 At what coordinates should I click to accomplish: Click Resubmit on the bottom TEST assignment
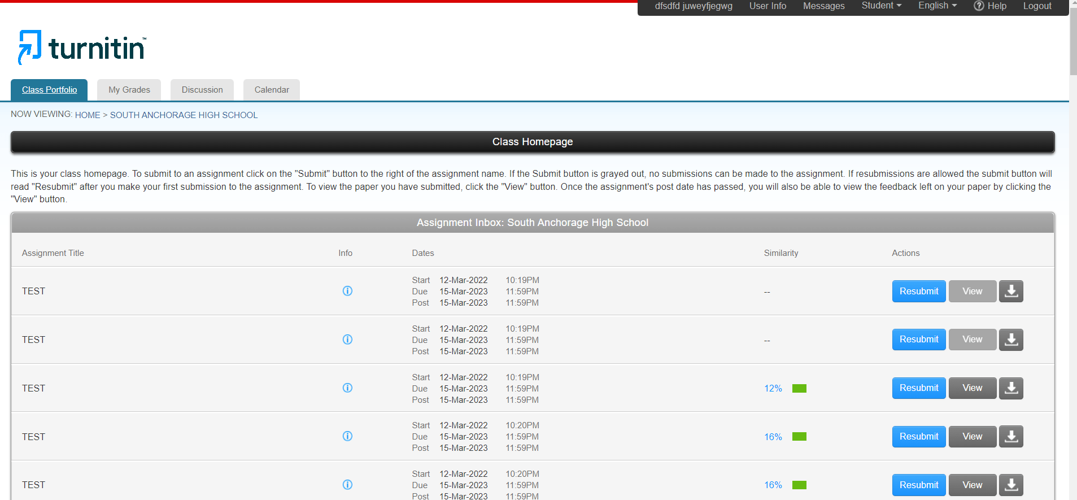919,485
